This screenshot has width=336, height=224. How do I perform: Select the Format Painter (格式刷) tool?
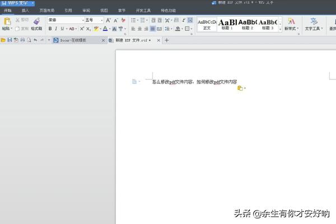[36, 21]
